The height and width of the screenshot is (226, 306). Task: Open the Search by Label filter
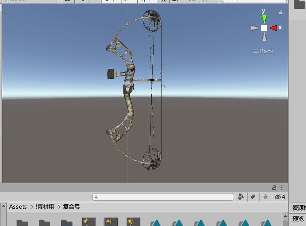click(253, 197)
